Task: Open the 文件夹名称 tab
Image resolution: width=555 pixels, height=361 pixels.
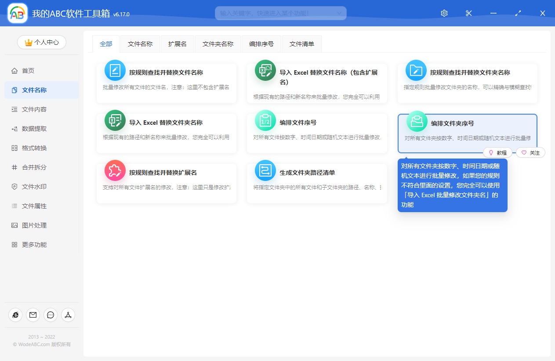Action: [x=218, y=43]
